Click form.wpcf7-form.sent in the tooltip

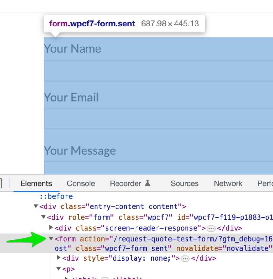click(92, 23)
